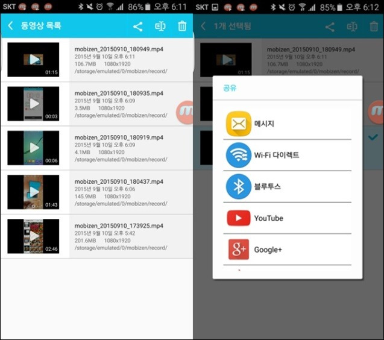384x340 pixels.
Task: Tap the alarm icon in left status bar
Action: coord(99,7)
